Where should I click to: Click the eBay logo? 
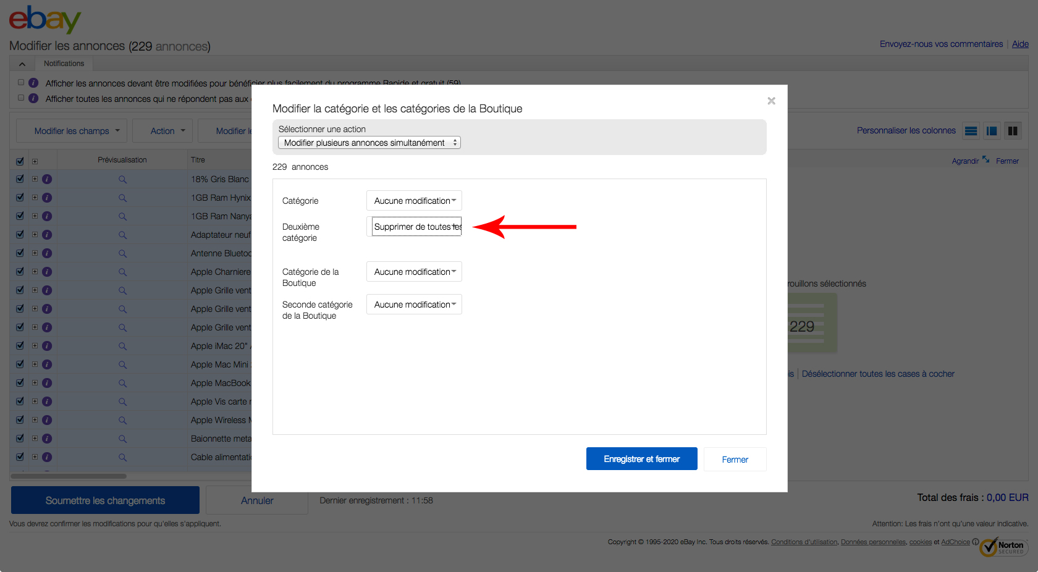click(x=44, y=20)
